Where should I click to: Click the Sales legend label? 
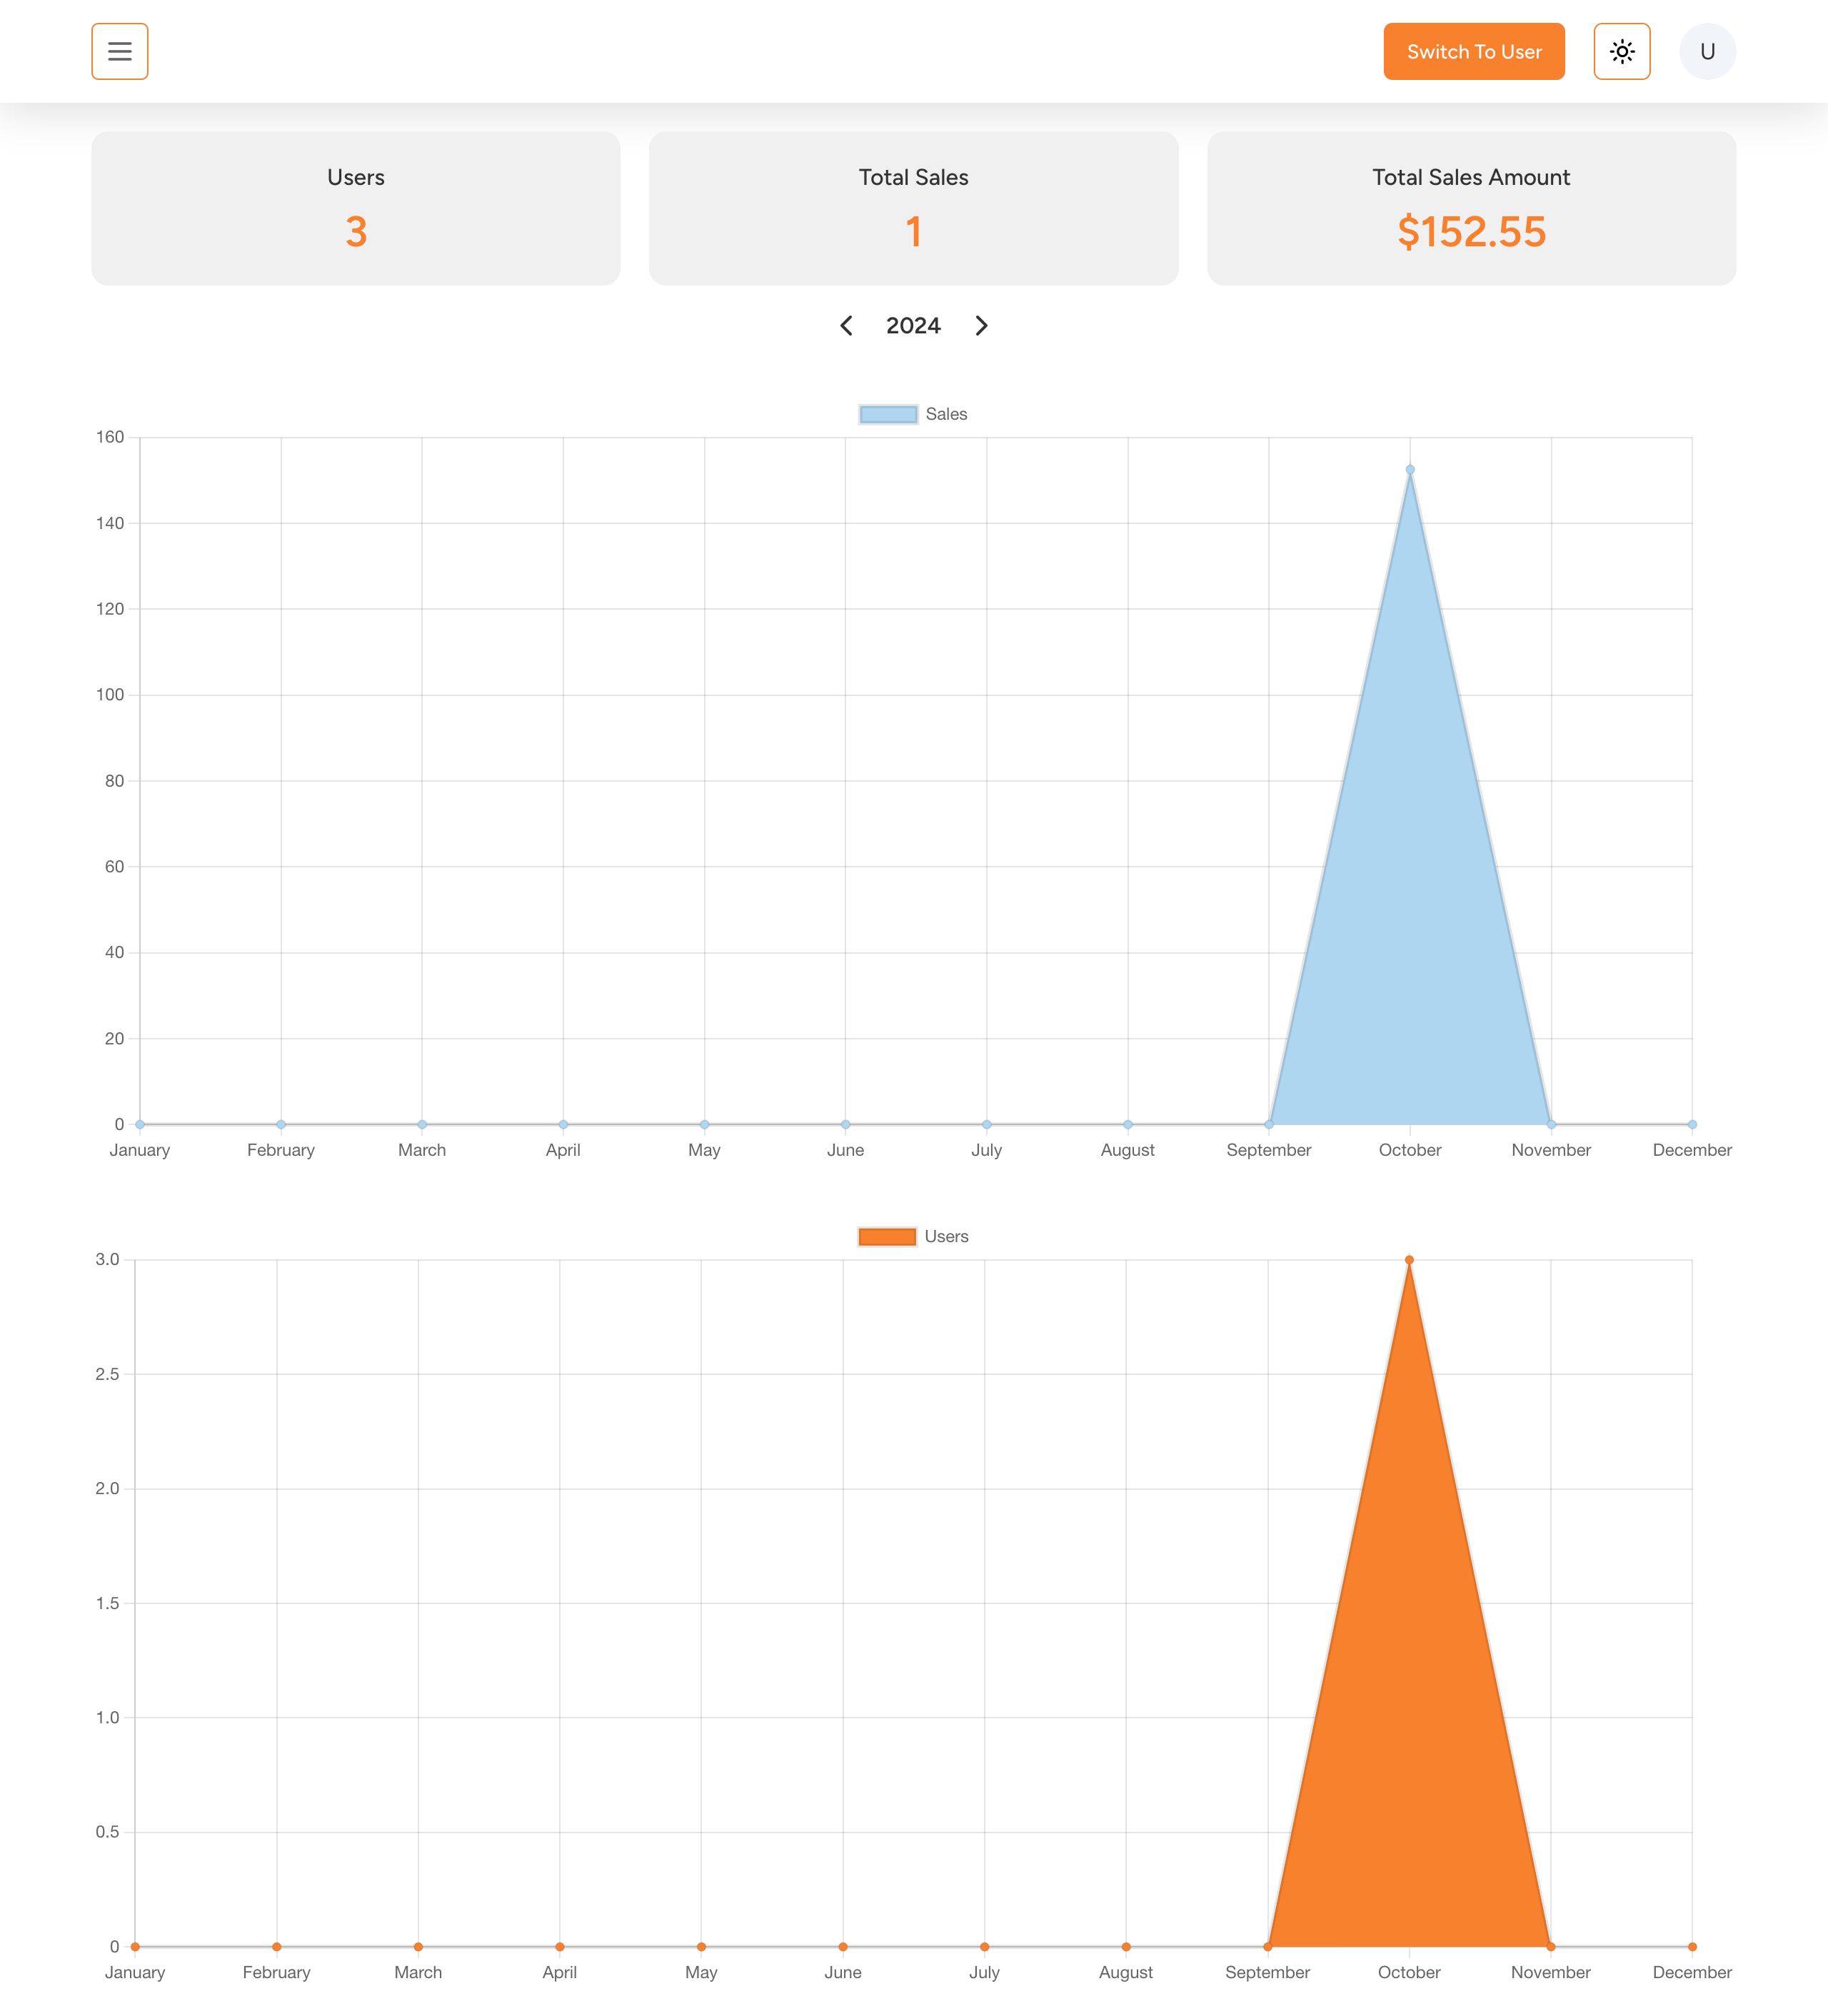(x=946, y=414)
